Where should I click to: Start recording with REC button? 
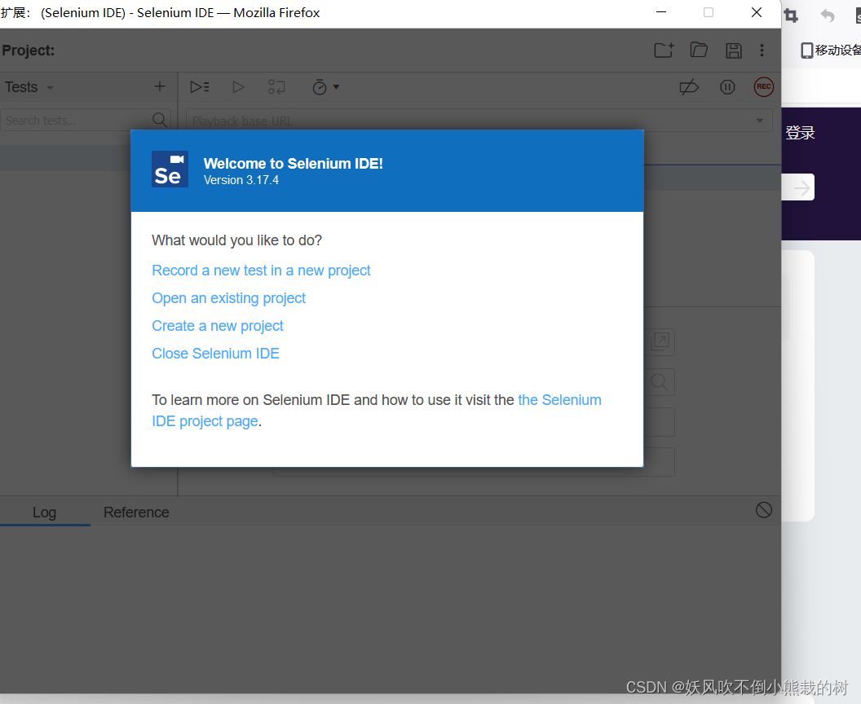pyautogui.click(x=764, y=86)
